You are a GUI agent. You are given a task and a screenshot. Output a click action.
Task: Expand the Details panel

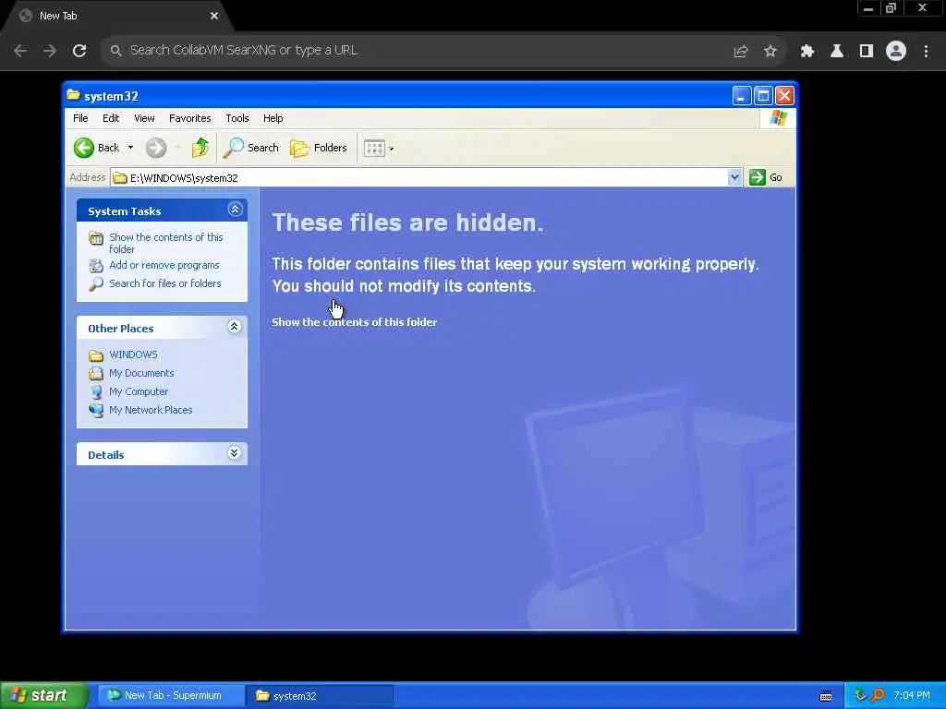point(234,453)
